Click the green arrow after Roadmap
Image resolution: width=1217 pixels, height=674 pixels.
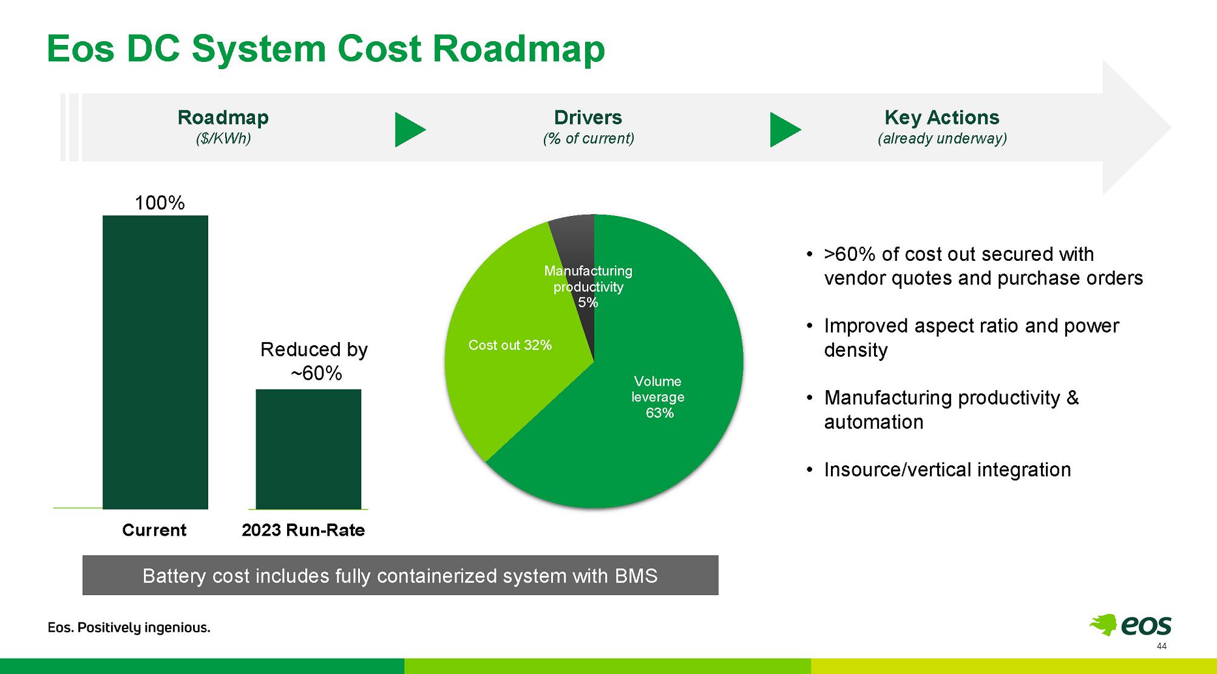(410, 129)
